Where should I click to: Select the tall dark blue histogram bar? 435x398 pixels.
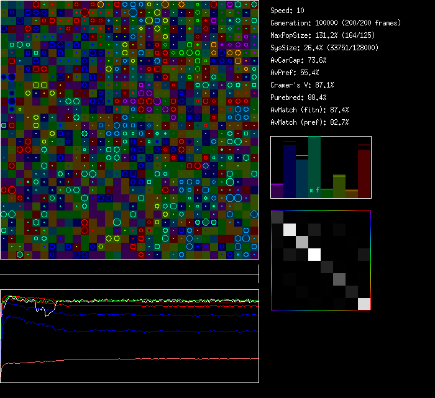click(290, 170)
